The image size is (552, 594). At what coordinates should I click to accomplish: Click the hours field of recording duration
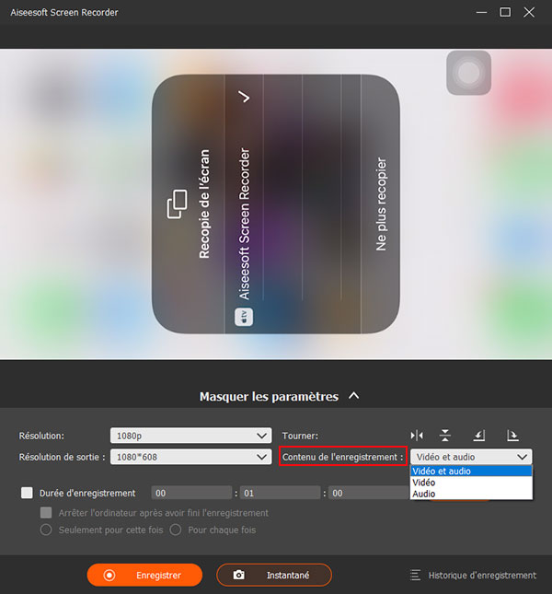[x=191, y=493]
